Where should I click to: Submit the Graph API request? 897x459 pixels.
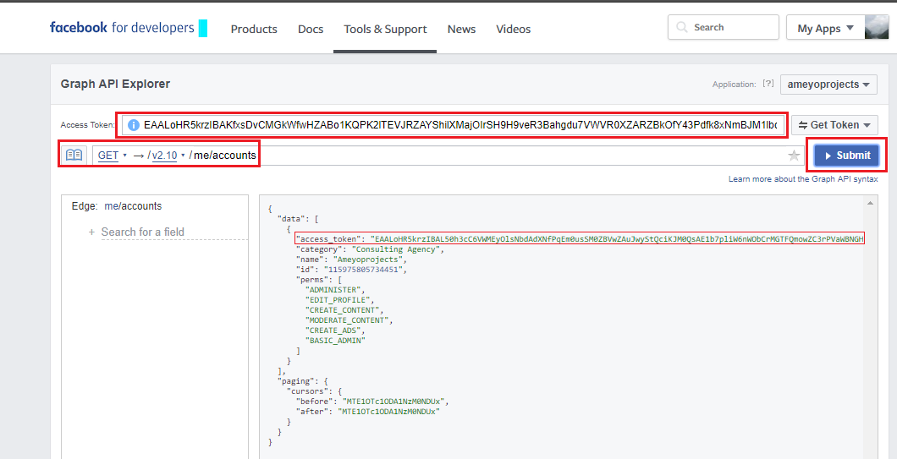click(846, 156)
